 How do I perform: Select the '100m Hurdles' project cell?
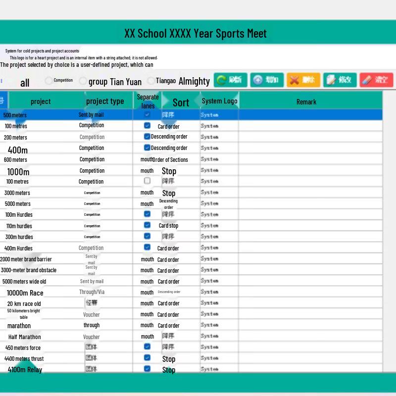click(x=19, y=215)
